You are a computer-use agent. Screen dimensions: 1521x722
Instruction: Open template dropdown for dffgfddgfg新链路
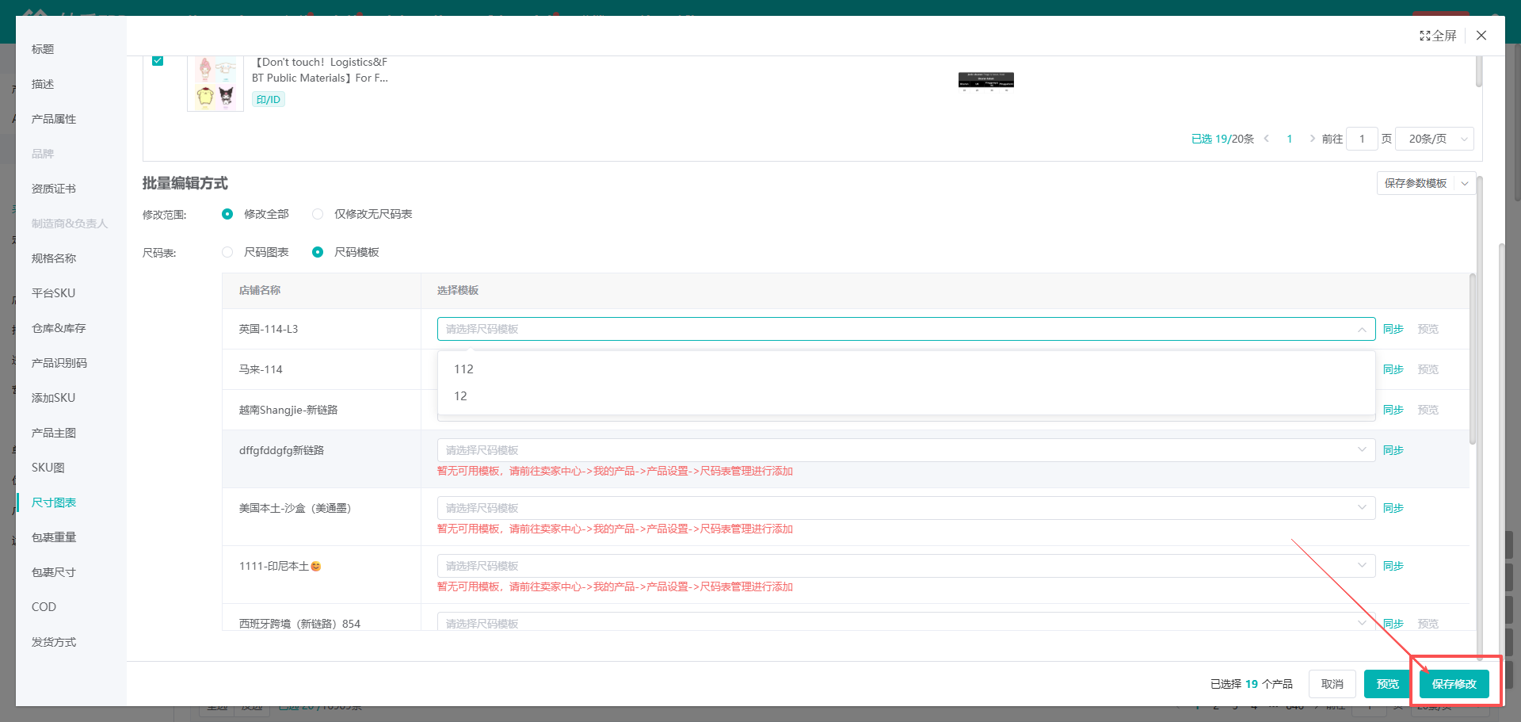click(x=905, y=450)
